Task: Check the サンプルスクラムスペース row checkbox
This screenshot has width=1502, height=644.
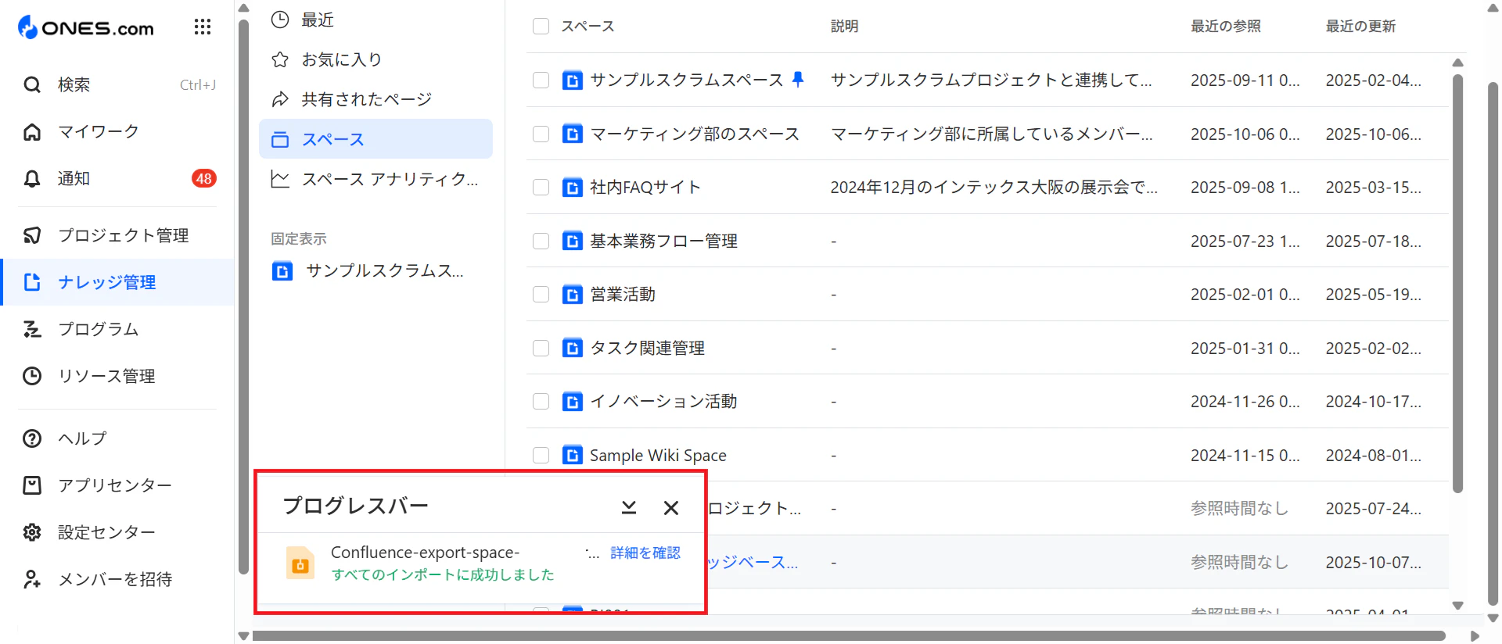Action: [541, 80]
